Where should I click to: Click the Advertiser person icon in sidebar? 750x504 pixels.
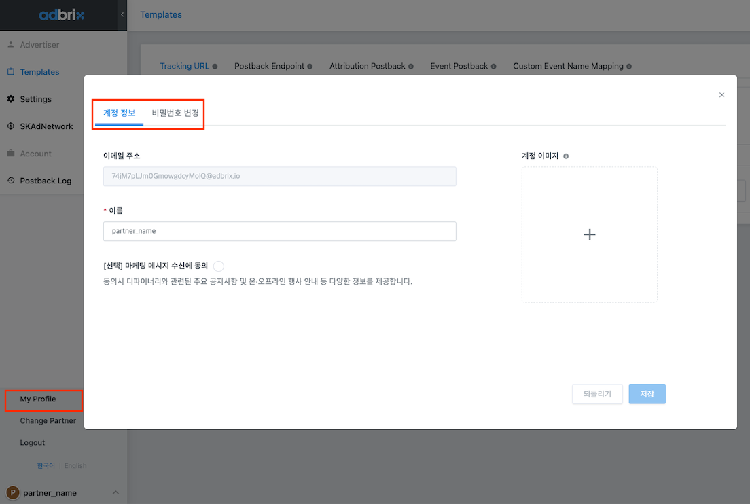tap(11, 45)
